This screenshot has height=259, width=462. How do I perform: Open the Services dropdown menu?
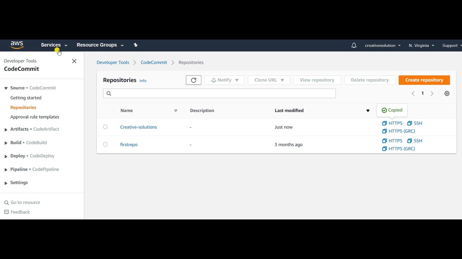(x=54, y=45)
